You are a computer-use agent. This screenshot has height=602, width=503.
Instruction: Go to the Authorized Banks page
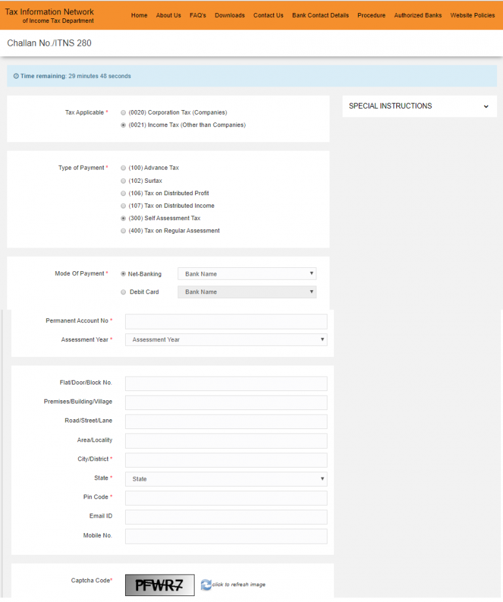tap(417, 16)
